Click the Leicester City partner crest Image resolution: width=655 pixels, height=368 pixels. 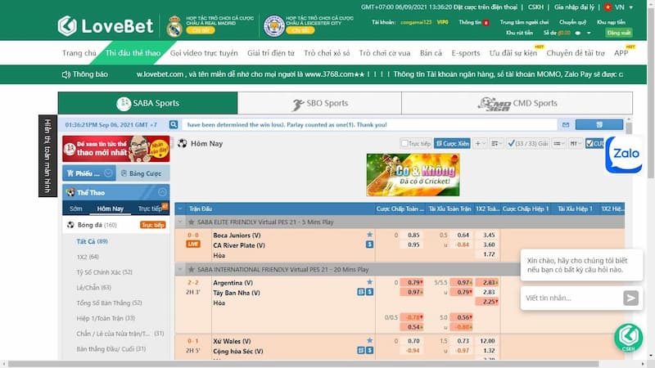click(274, 26)
